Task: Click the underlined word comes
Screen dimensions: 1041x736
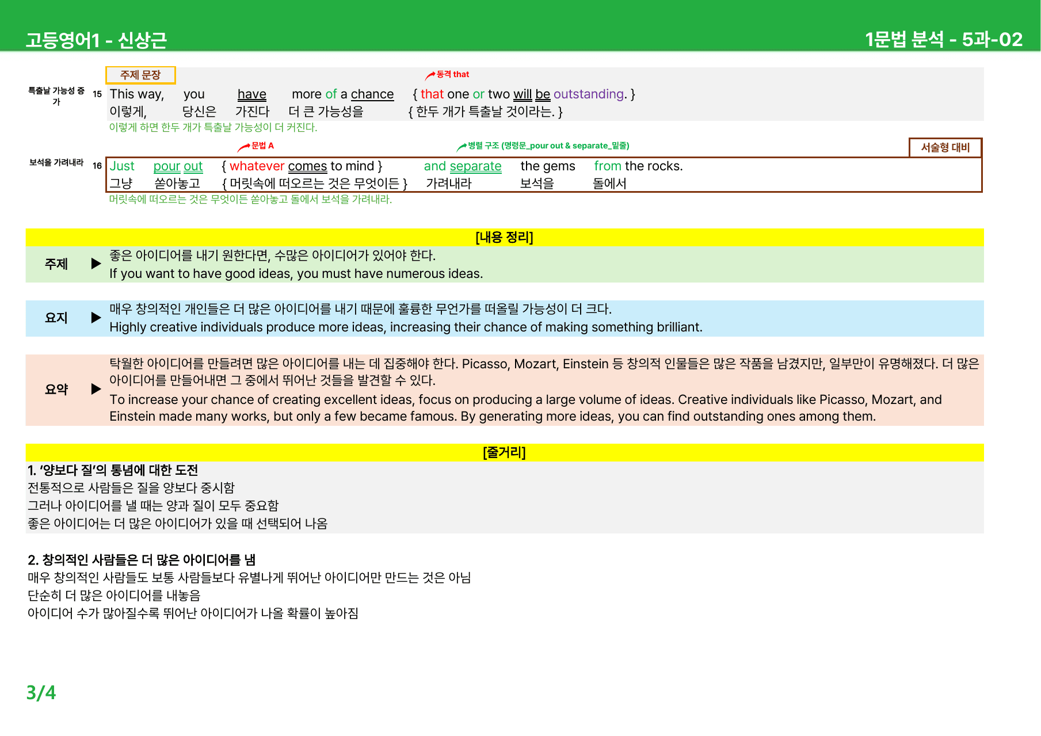Action: pos(307,166)
